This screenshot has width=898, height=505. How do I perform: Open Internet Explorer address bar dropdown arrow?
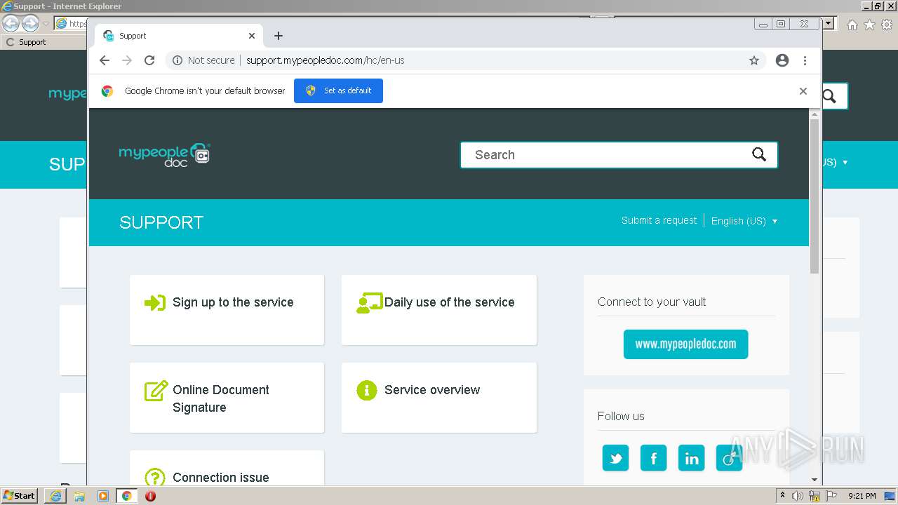829,23
